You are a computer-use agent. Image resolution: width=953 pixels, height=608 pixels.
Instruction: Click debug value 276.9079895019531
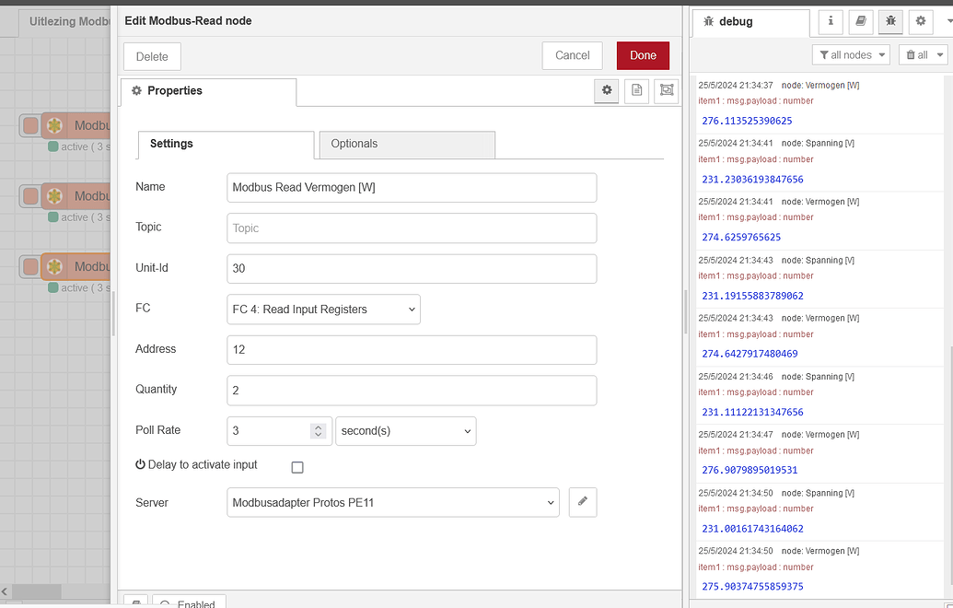point(750,470)
